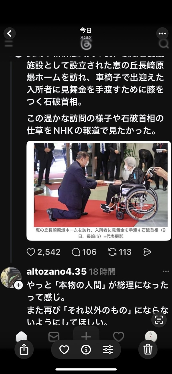Repost the post with 113 reposts
This screenshot has height=374, width=172.
click(112, 252)
